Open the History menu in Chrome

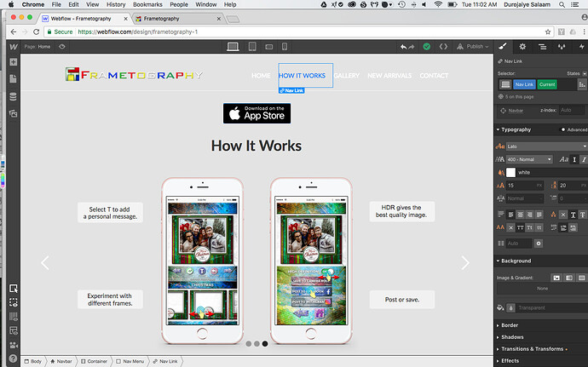(x=116, y=4)
